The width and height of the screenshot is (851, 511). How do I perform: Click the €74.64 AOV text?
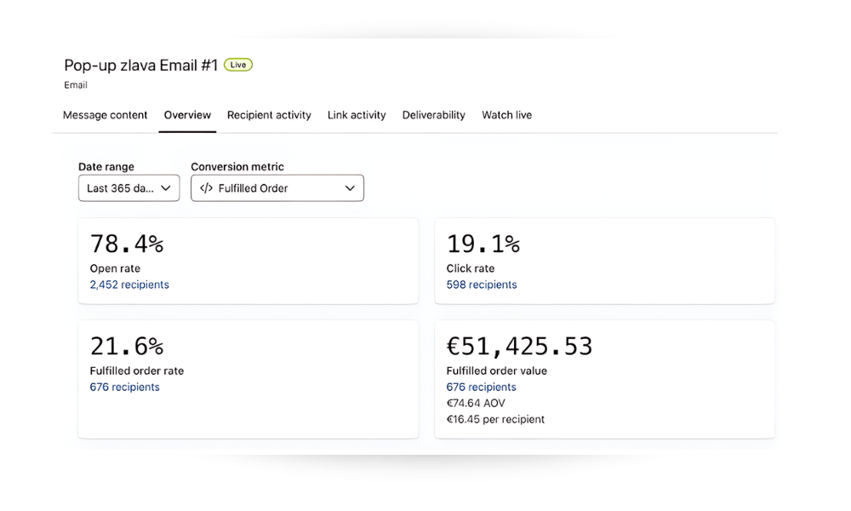pos(476,403)
